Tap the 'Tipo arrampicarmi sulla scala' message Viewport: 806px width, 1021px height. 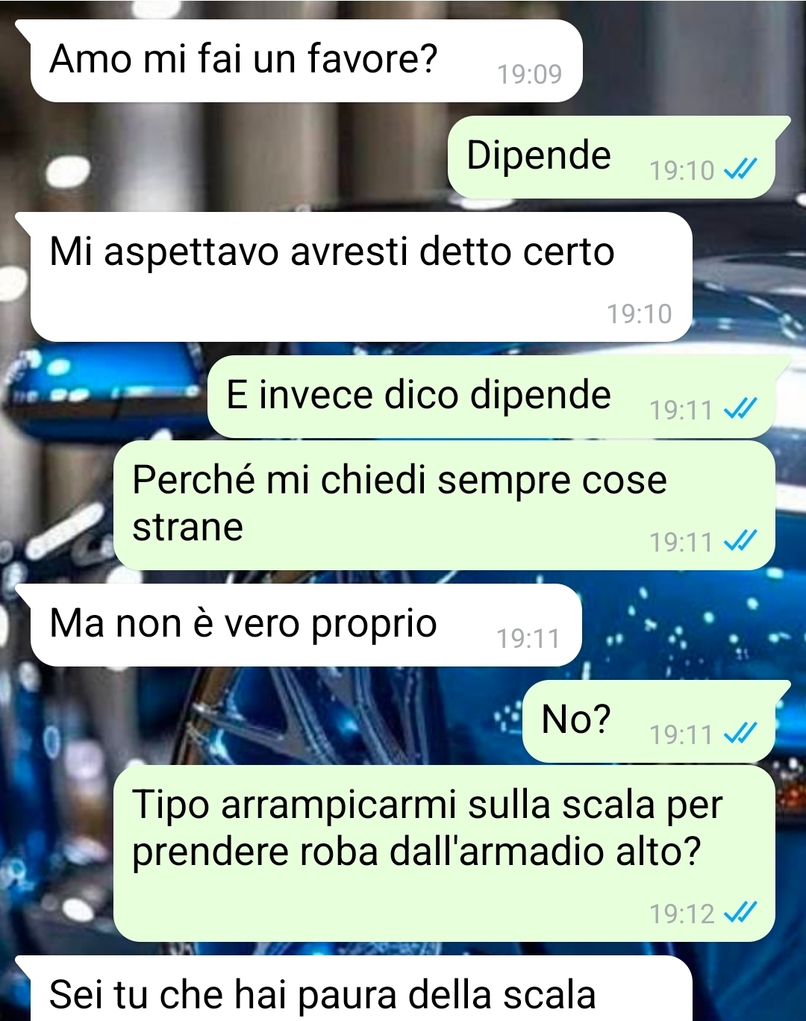[444, 853]
